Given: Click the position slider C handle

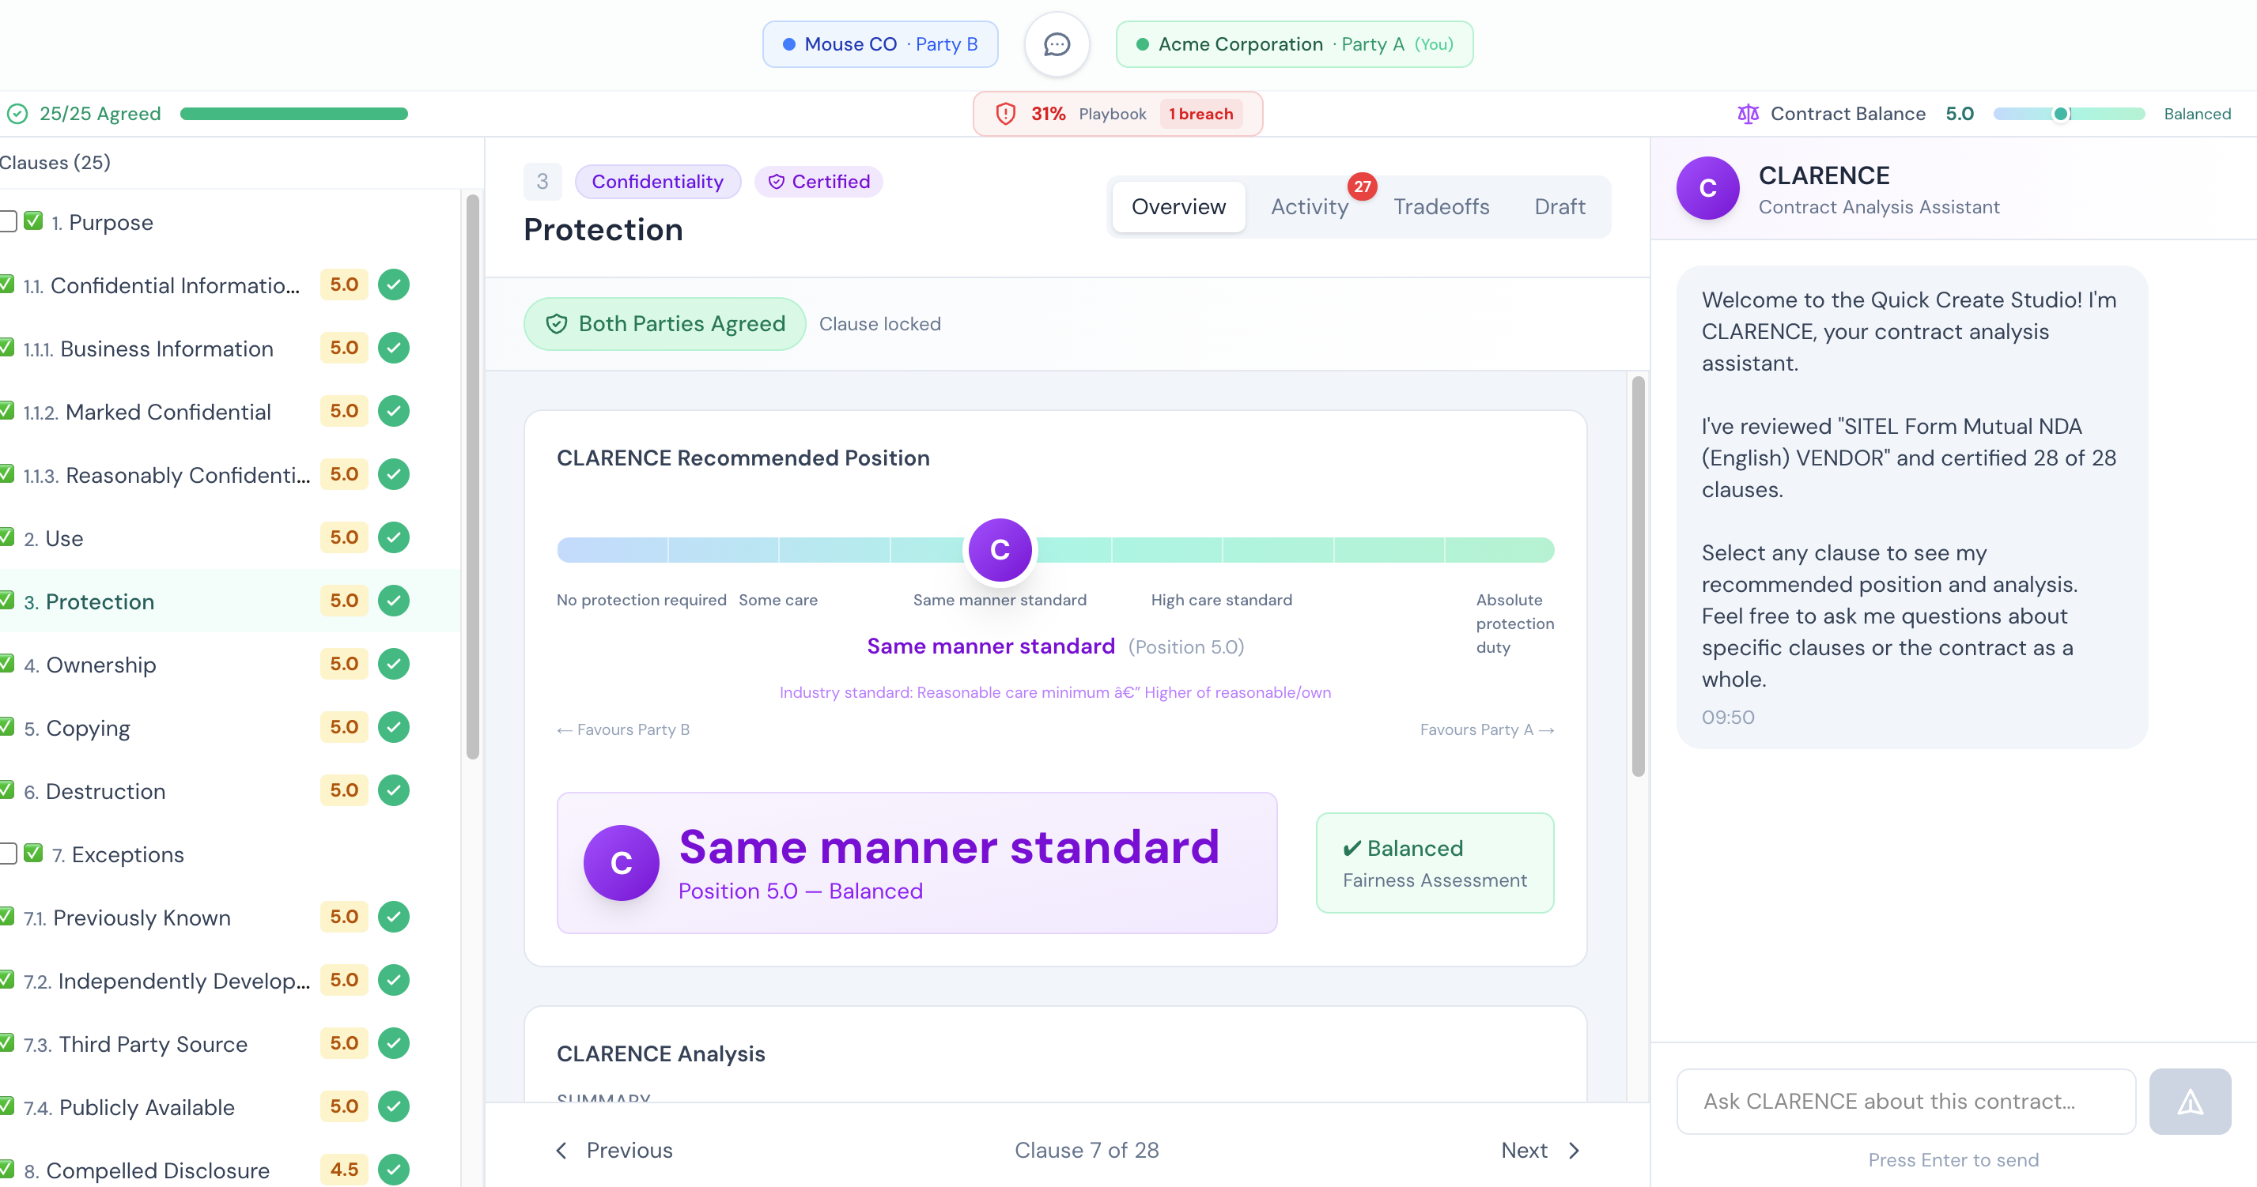Looking at the screenshot, I should (999, 550).
